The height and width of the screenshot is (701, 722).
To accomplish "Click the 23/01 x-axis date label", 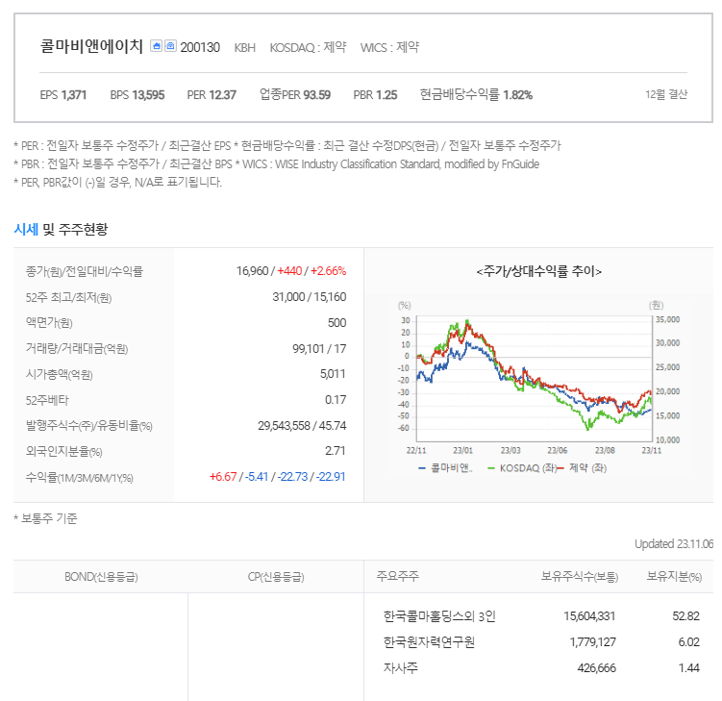I will [462, 450].
